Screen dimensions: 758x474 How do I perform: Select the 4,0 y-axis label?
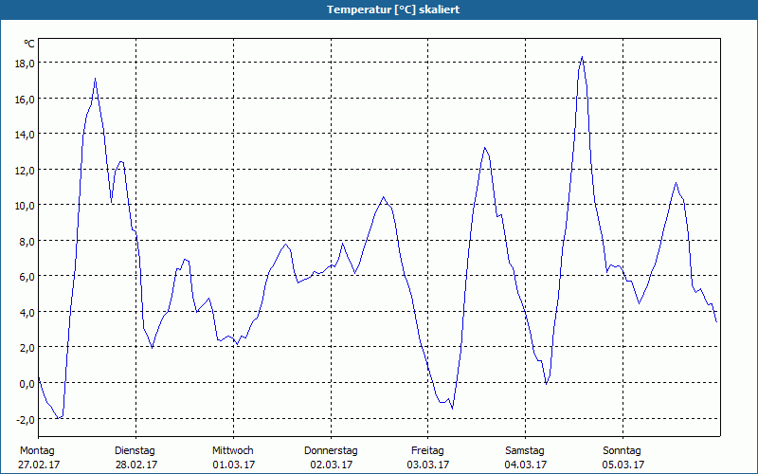[27, 313]
